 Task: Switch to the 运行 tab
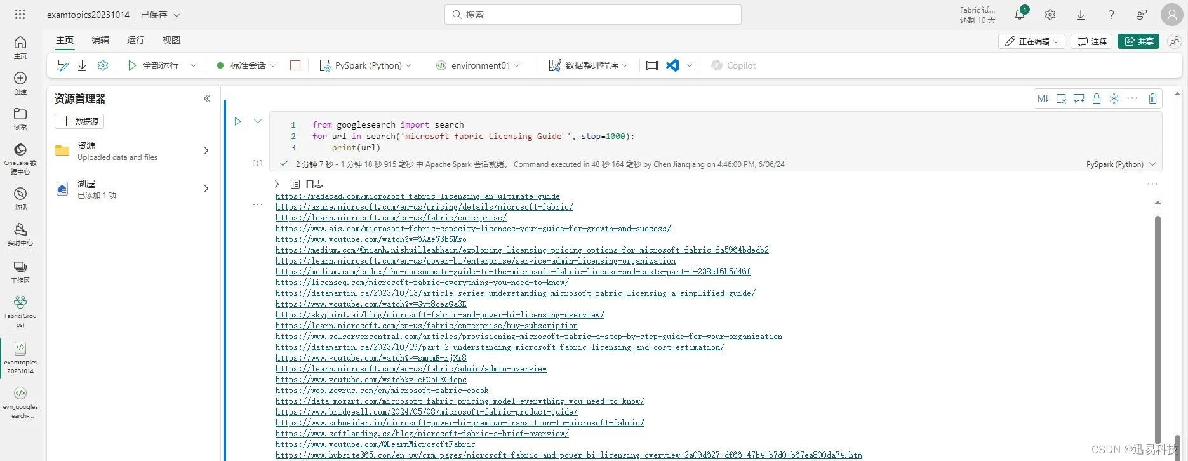tap(136, 40)
